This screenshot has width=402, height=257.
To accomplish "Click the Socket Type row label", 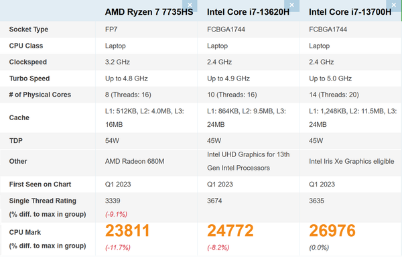I will (29, 30).
